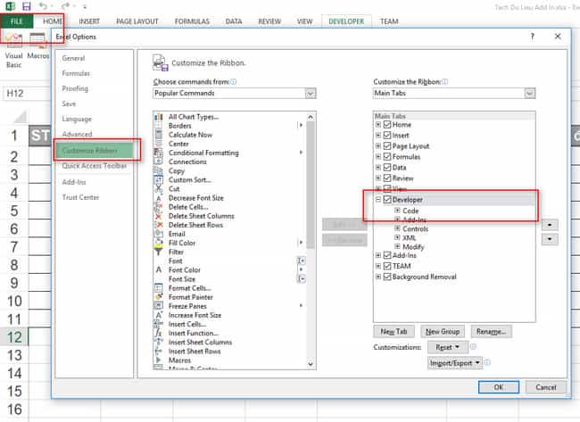580x422 pixels.
Task: Uncheck the Insert tab checkbox
Action: 387,136
